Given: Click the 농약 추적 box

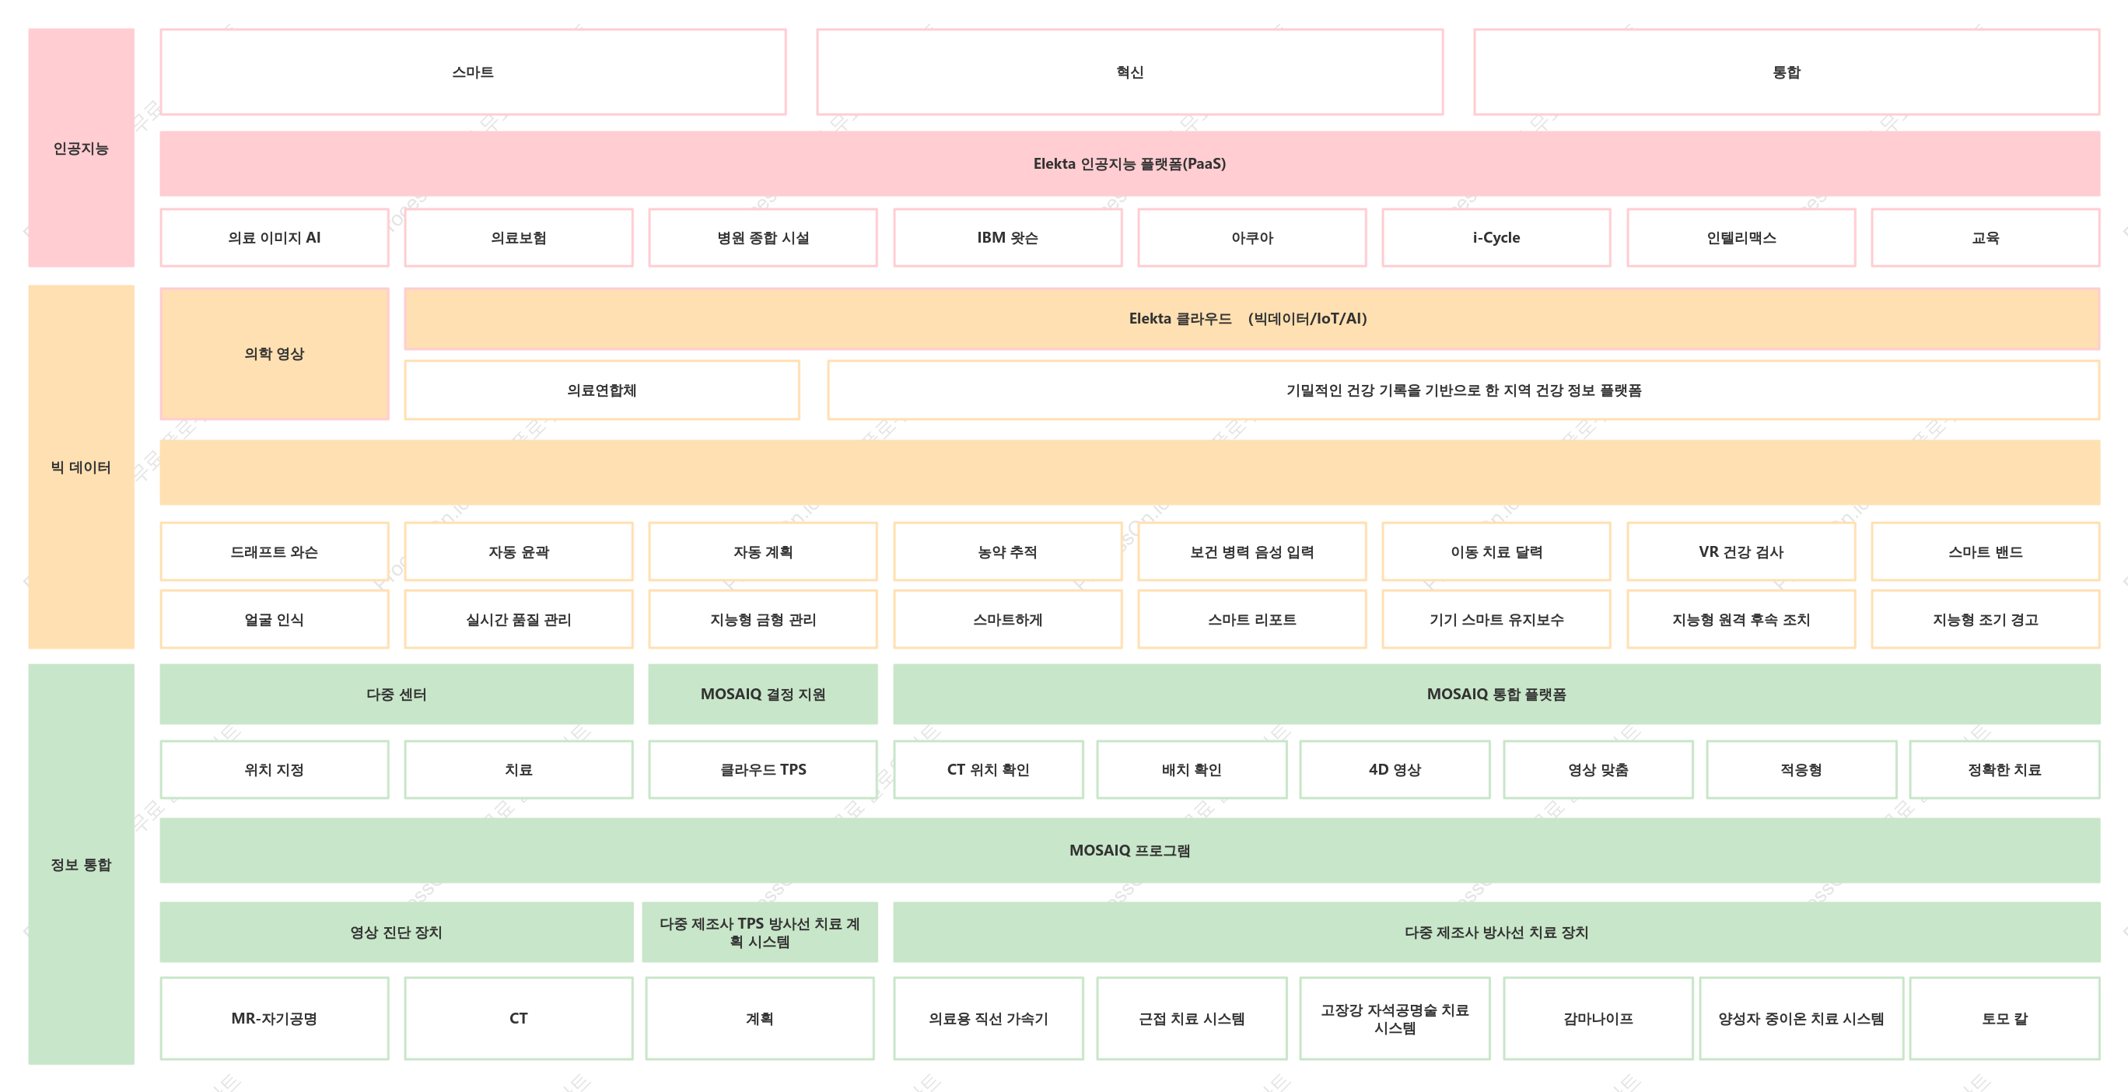Looking at the screenshot, I should [x=1008, y=551].
